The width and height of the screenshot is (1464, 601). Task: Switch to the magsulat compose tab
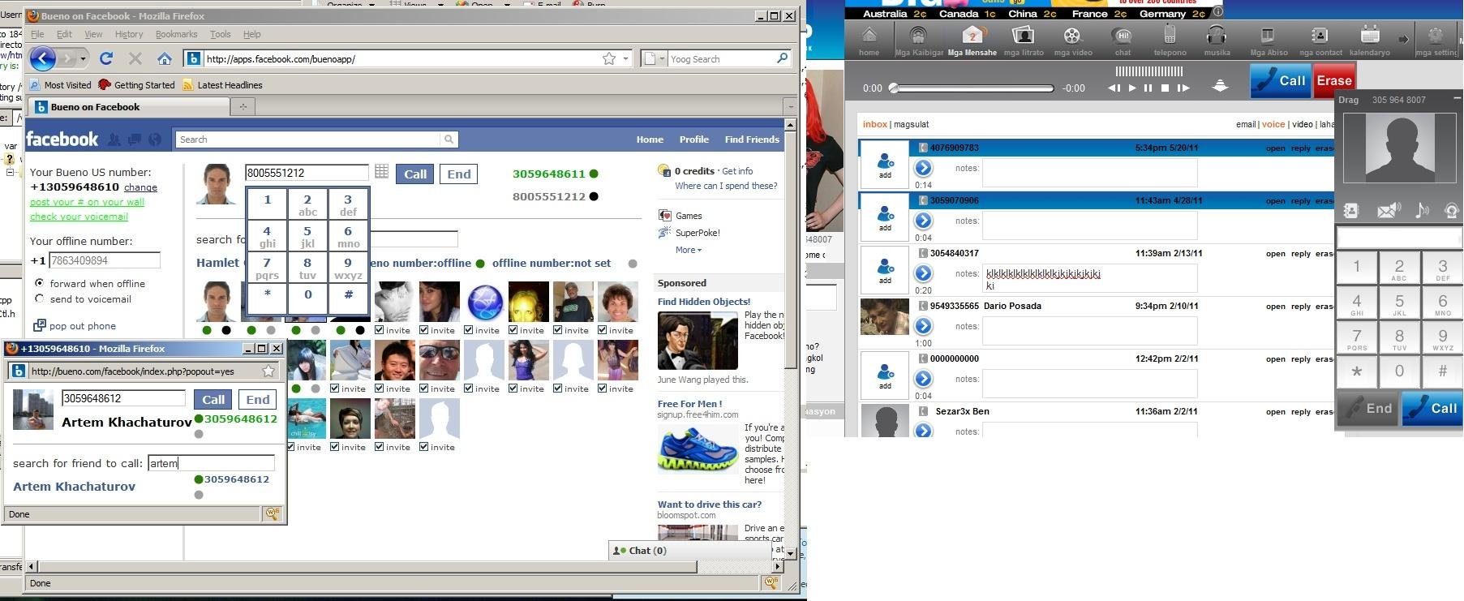(911, 124)
